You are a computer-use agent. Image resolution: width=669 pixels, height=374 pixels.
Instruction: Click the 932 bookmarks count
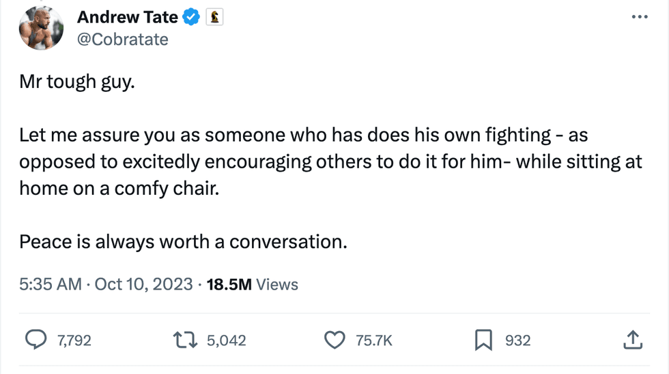517,340
